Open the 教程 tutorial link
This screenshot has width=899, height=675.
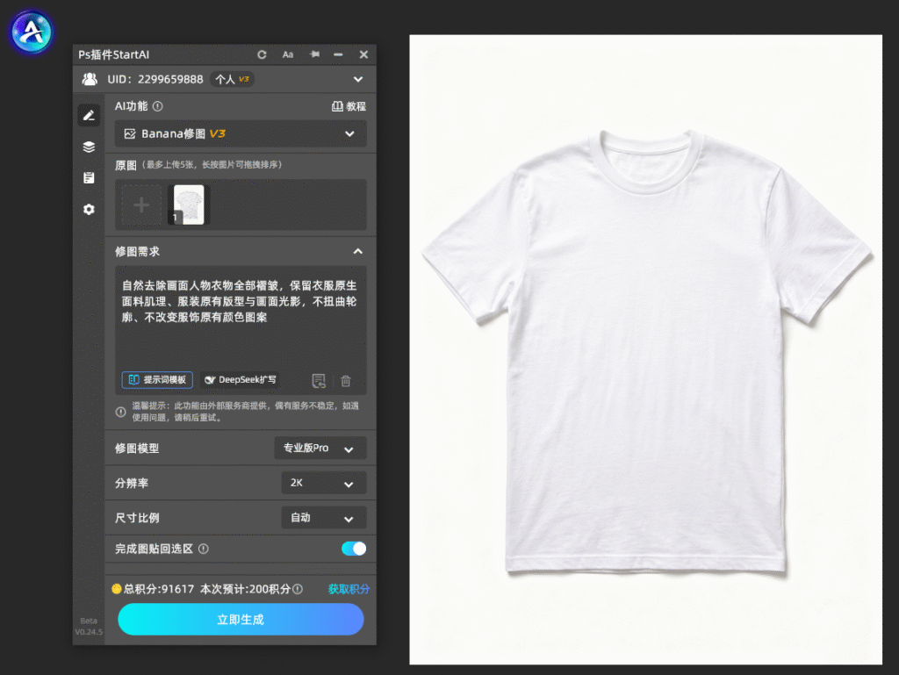click(349, 106)
